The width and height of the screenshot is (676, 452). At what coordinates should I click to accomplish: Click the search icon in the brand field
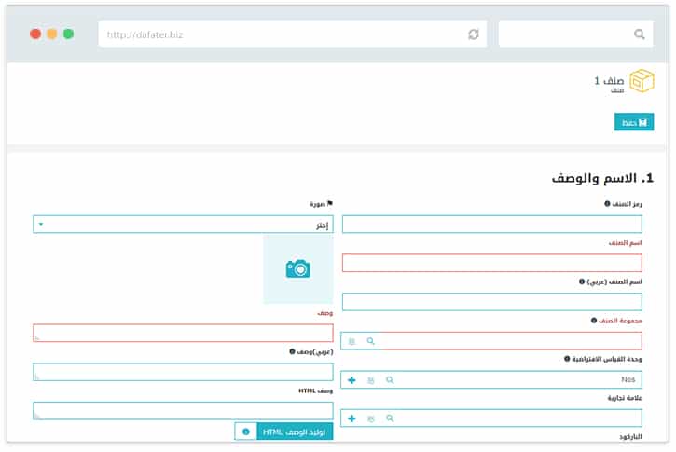[390, 418]
